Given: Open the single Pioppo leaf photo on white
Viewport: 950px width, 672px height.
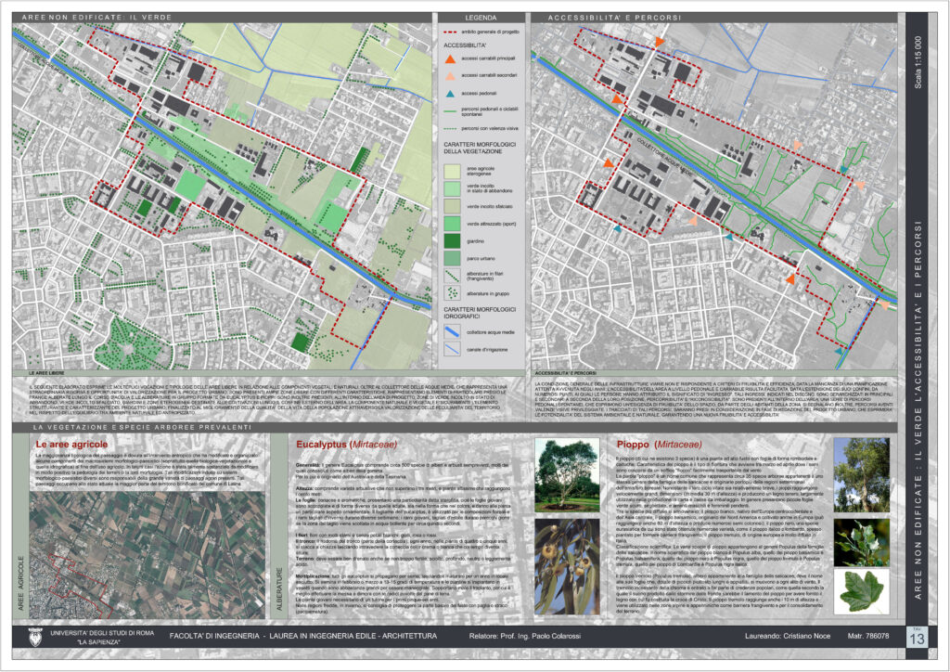Looking at the screenshot, I should click(x=862, y=592).
